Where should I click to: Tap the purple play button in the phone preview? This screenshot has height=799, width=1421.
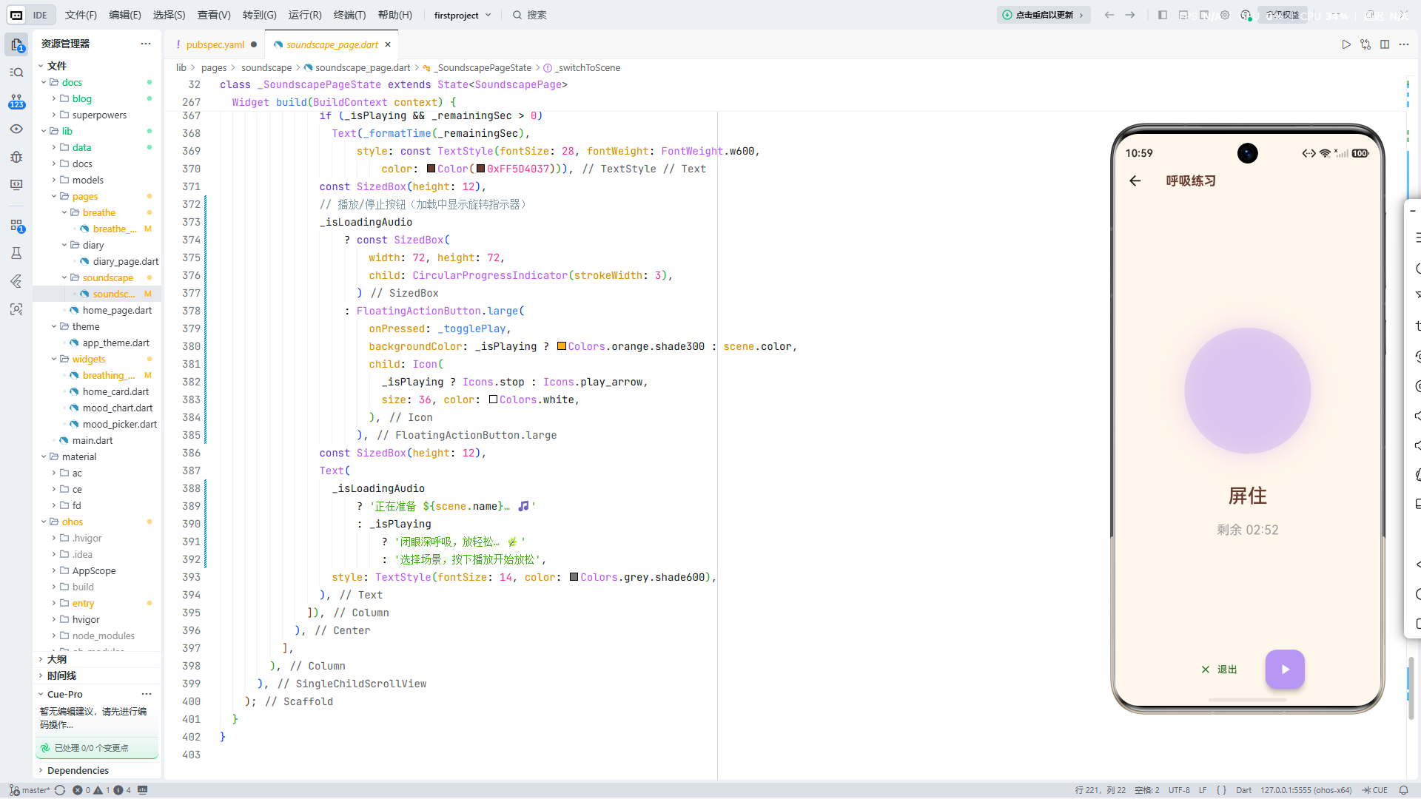pos(1285,669)
